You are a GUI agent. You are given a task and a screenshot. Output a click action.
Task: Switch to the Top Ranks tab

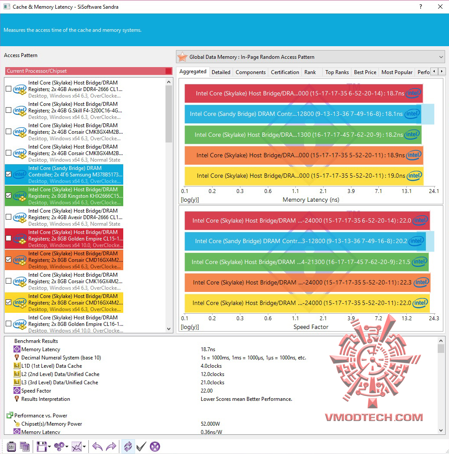click(337, 72)
